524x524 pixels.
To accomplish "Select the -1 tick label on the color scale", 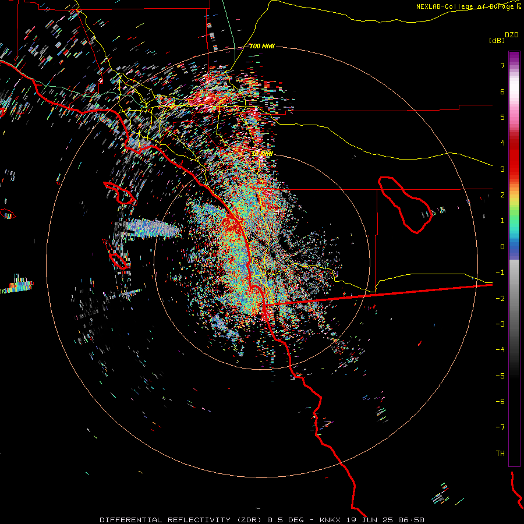I will pos(500,272).
